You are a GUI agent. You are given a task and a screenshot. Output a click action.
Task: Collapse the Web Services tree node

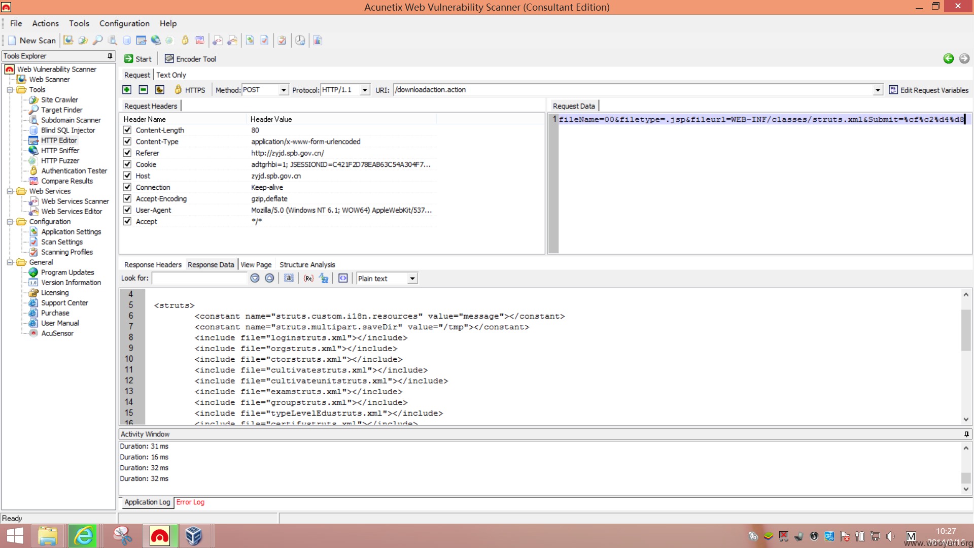(10, 191)
